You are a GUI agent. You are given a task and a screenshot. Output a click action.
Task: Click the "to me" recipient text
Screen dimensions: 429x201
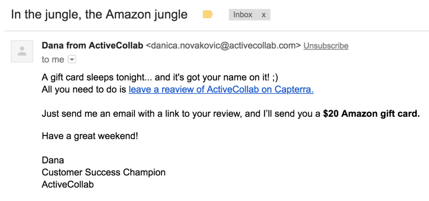53,60
